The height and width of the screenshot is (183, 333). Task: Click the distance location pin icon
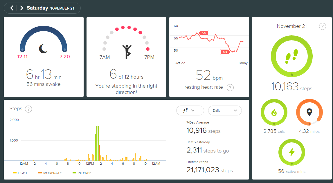pyautogui.click(x=309, y=112)
